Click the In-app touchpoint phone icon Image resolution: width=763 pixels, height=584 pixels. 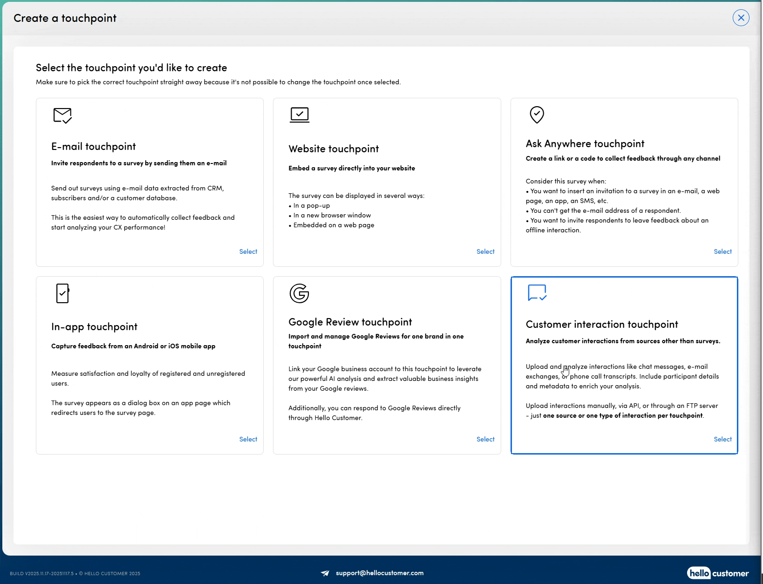click(62, 293)
